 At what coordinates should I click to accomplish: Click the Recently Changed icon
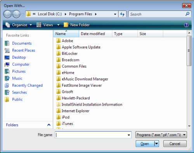point(7,85)
